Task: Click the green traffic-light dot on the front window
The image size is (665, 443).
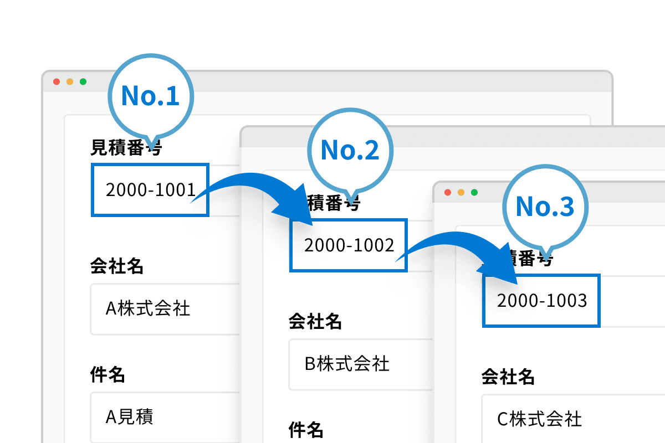Action: click(x=84, y=81)
